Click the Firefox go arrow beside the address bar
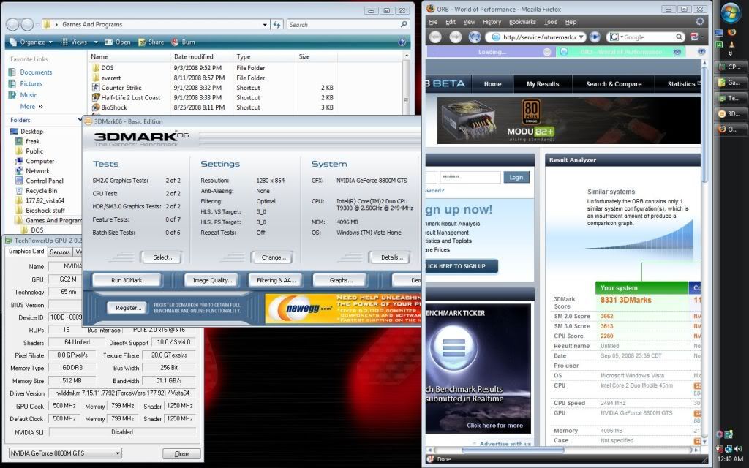 pyautogui.click(x=595, y=37)
